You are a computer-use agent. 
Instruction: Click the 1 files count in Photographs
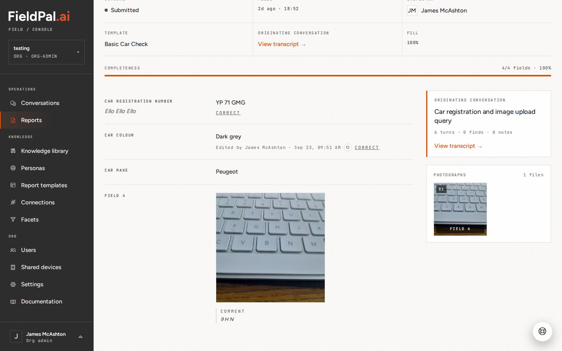pos(534,175)
